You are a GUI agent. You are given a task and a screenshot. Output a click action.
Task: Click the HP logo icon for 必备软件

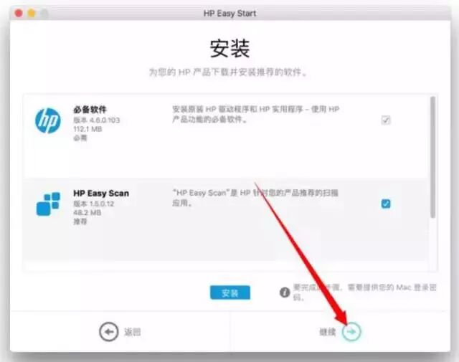pyautogui.click(x=48, y=120)
